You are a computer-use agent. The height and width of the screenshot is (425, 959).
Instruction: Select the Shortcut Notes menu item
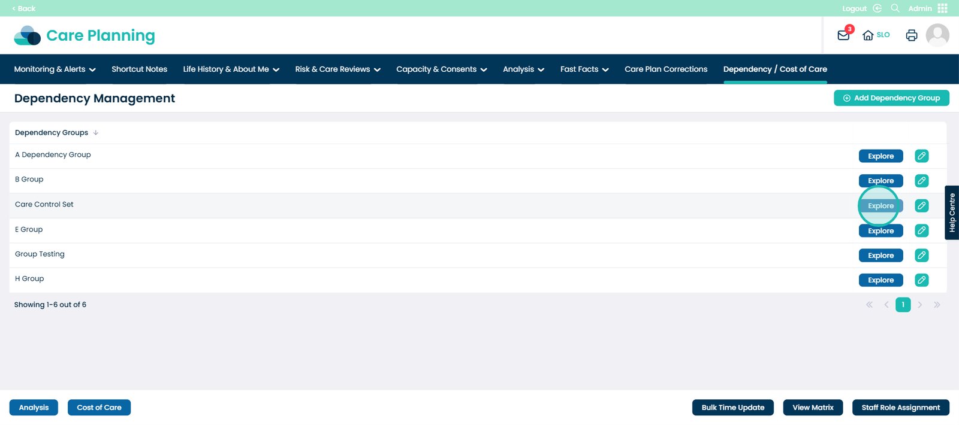pos(139,69)
